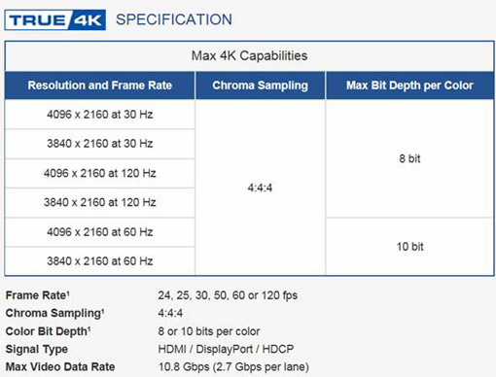Click the 24, 25, 30, 50, 60 or 120 fps value

(228, 295)
